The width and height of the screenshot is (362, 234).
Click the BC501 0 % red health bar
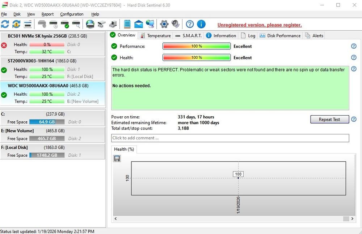[x=47, y=44]
